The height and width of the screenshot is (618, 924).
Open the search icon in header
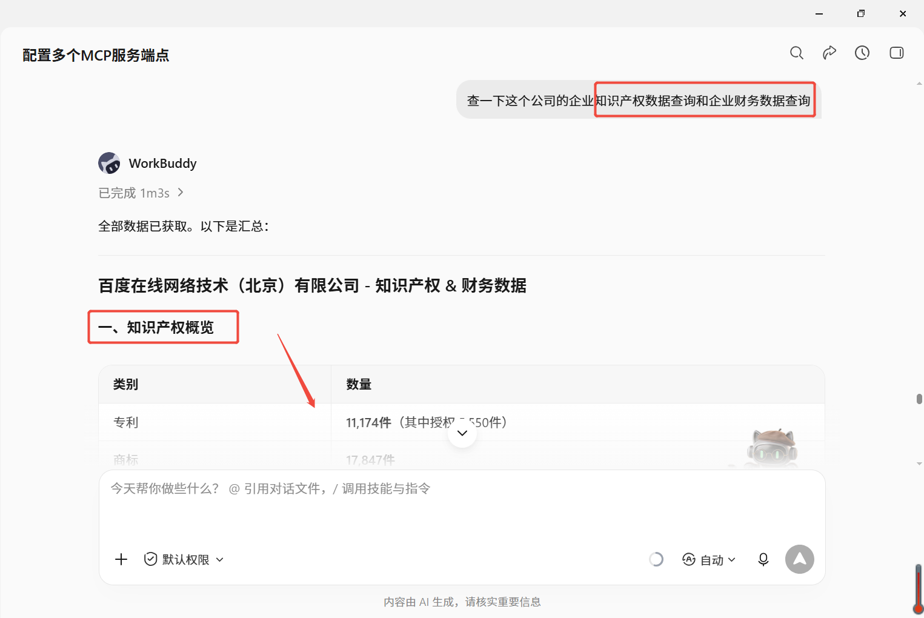pos(797,53)
